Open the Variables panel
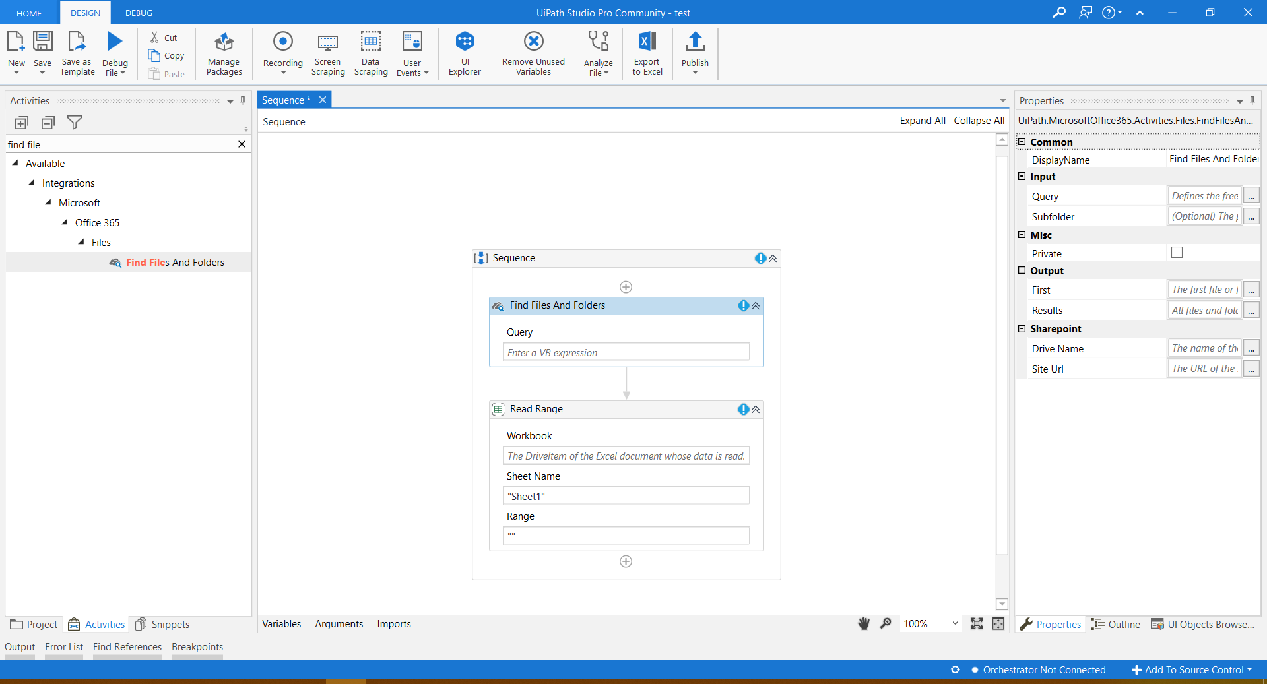 click(282, 623)
